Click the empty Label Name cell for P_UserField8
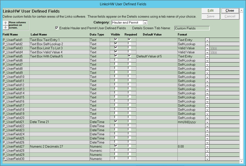246x166 pixels. (59, 69)
